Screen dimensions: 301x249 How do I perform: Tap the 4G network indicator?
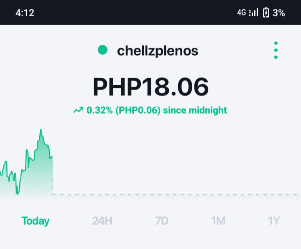[241, 13]
